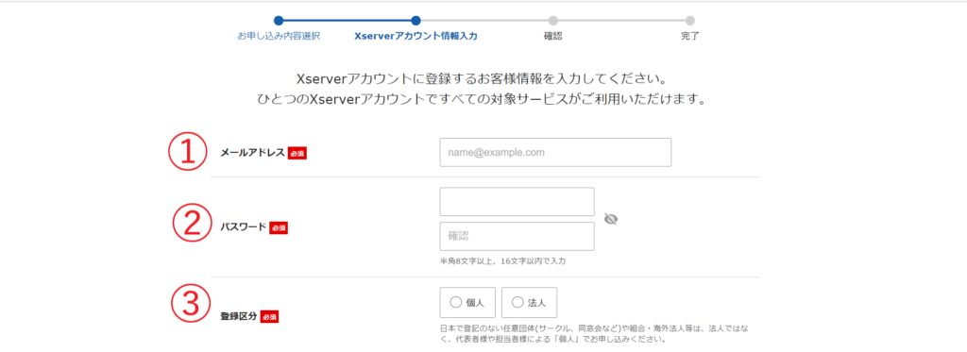The height and width of the screenshot is (352, 967).
Task: Click the email address input field
Action: (555, 152)
